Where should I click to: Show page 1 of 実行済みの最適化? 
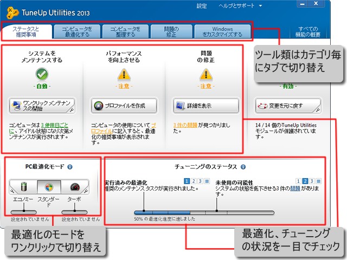187,181
